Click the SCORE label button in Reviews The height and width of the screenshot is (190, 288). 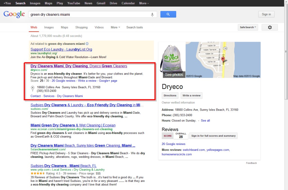click(x=168, y=136)
